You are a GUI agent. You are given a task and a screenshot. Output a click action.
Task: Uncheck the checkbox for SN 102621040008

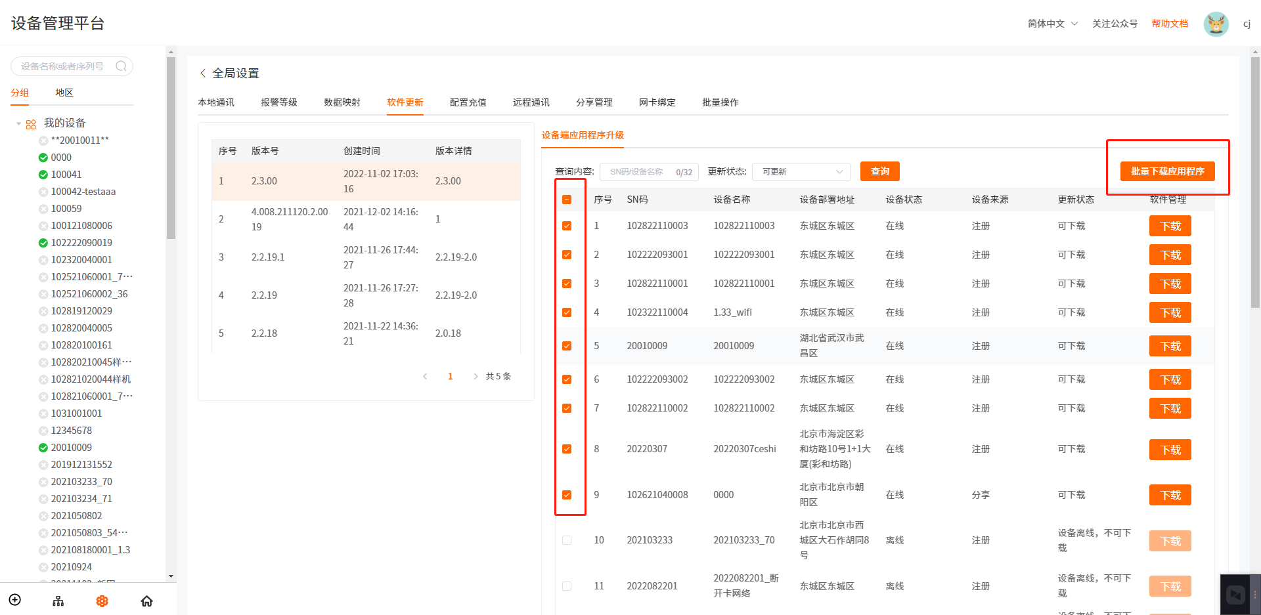click(x=567, y=495)
